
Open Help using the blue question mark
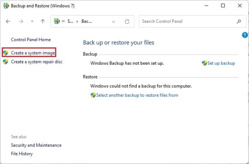point(245,35)
